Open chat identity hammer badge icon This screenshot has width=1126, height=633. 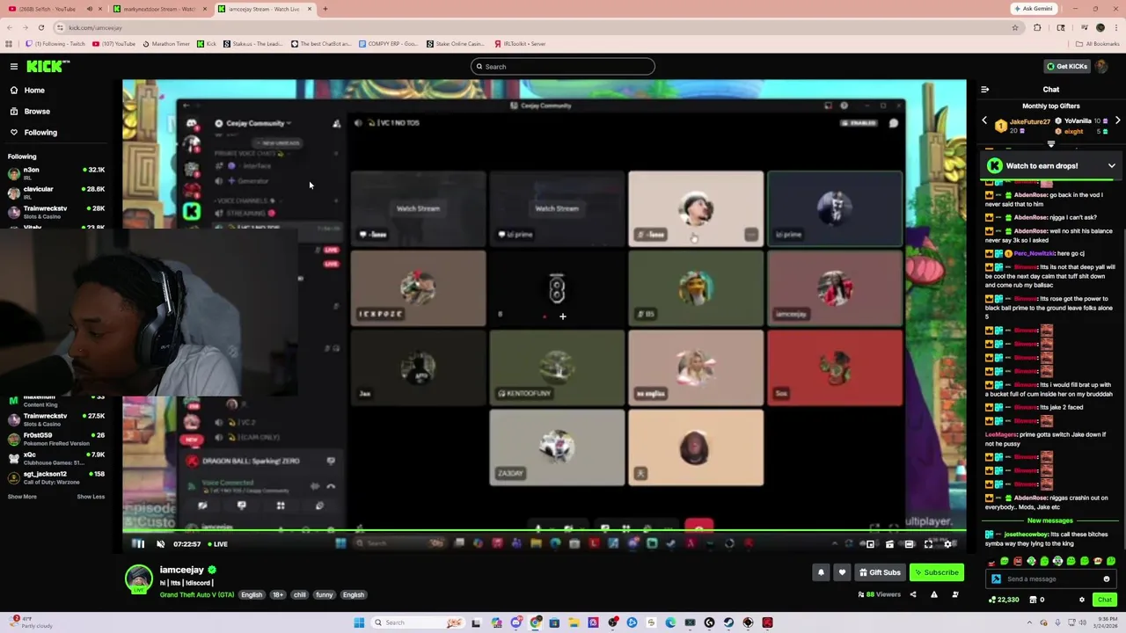pyautogui.click(x=996, y=579)
